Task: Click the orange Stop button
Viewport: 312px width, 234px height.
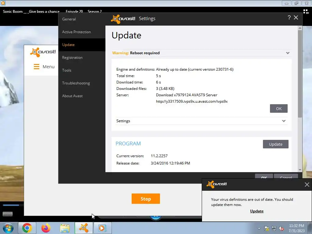Action: coord(146,199)
